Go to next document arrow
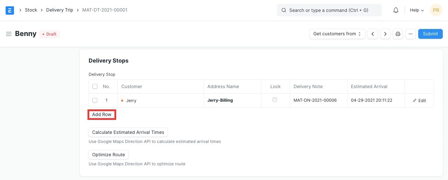Image resolution: width=448 pixels, height=180 pixels. (x=385, y=34)
